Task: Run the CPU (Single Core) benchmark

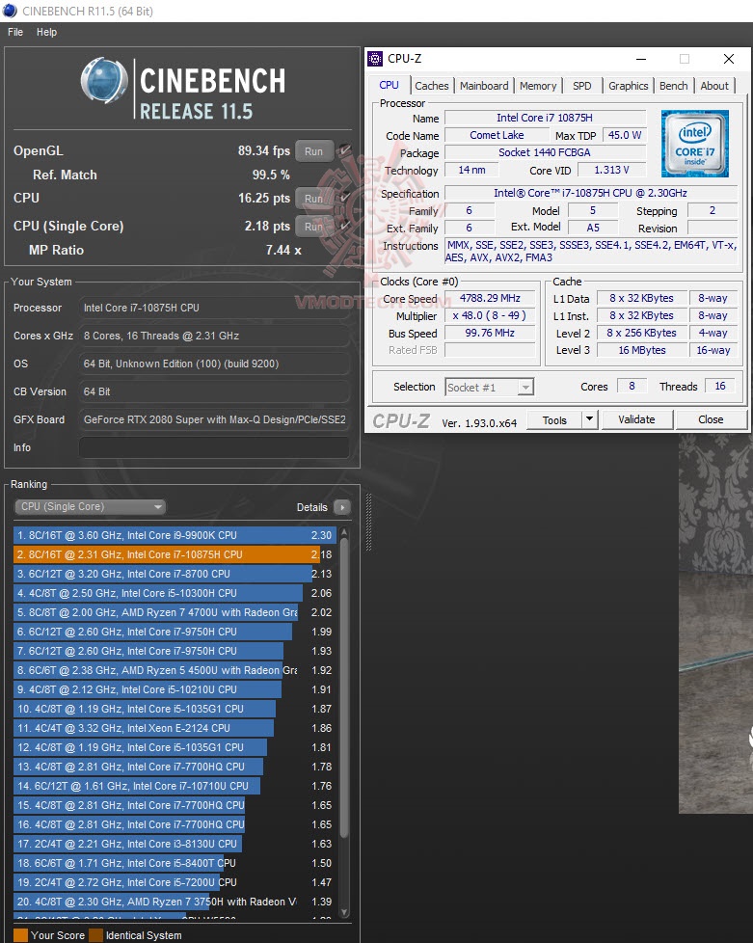Action: point(313,227)
